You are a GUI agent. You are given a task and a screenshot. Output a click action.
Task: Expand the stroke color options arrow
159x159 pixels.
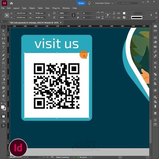coord(128,17)
